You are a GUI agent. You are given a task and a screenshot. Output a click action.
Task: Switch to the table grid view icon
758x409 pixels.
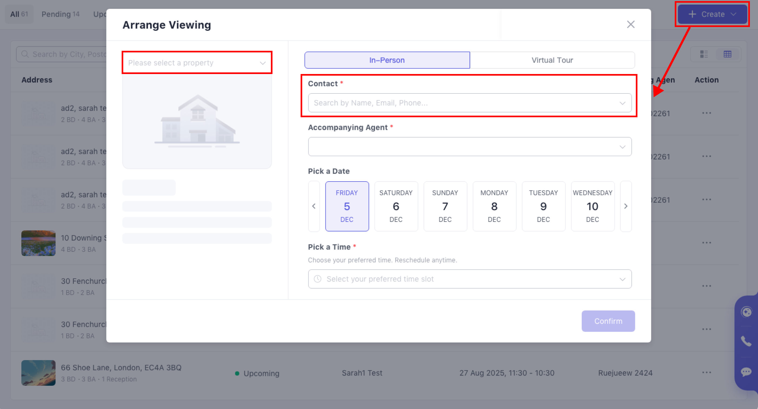pos(727,54)
